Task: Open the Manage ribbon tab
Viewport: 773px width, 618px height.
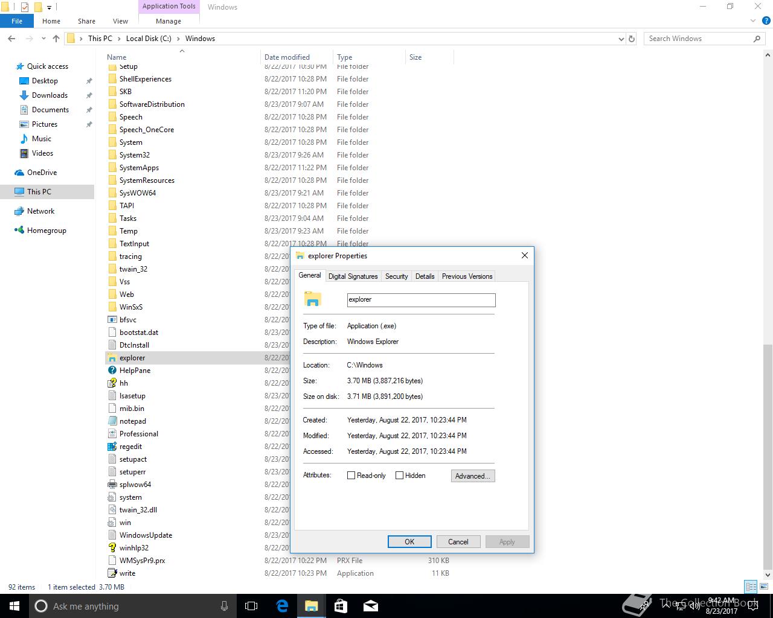Action: (x=168, y=21)
